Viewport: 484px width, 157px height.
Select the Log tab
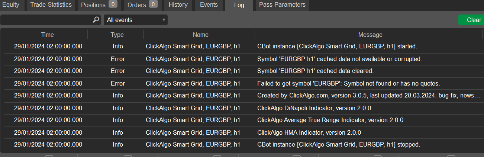(239, 5)
